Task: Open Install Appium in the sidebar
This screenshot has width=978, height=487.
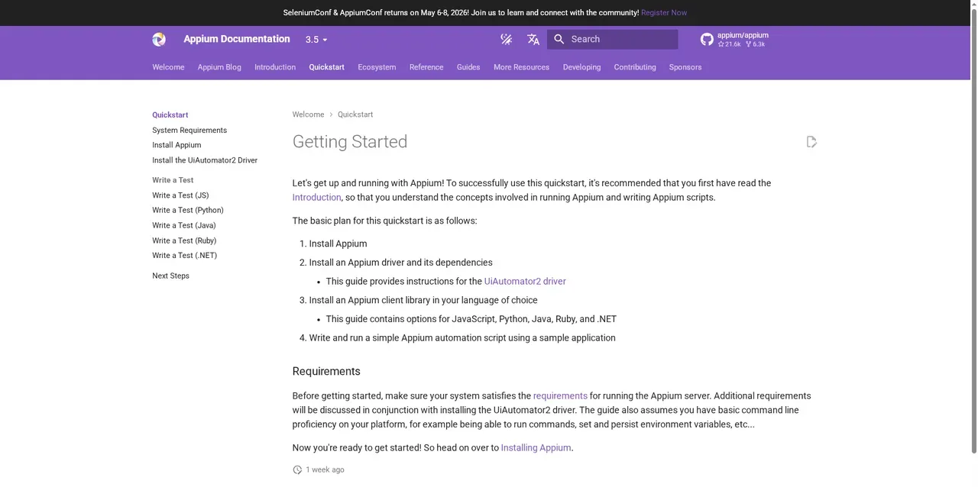Action: pyautogui.click(x=176, y=145)
